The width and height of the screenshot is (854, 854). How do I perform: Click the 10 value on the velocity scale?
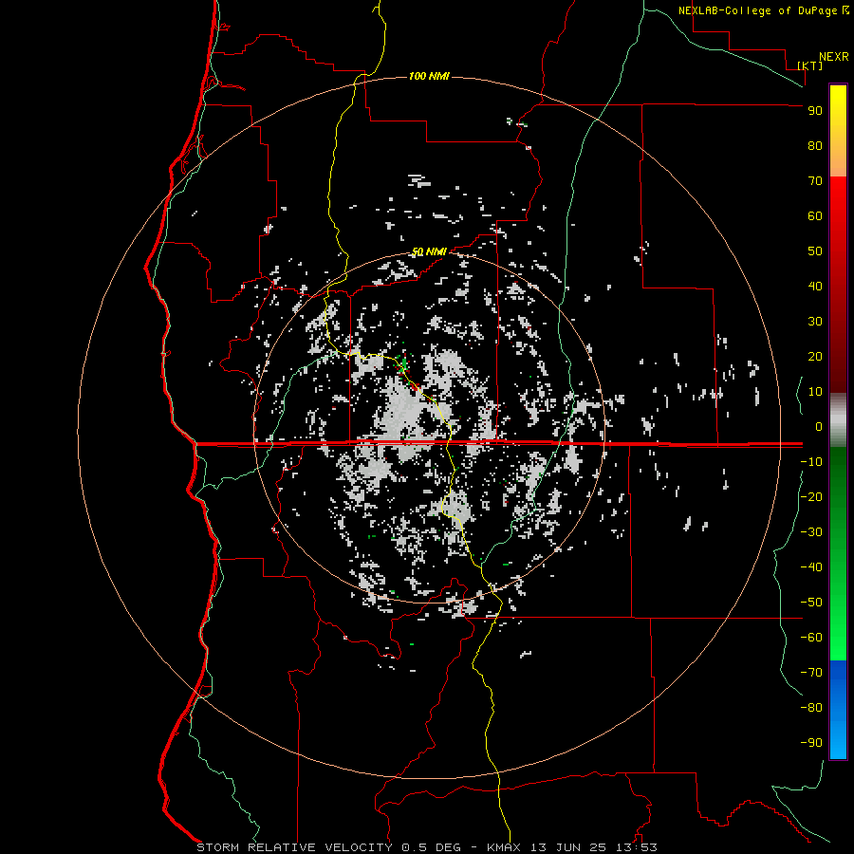pos(815,392)
